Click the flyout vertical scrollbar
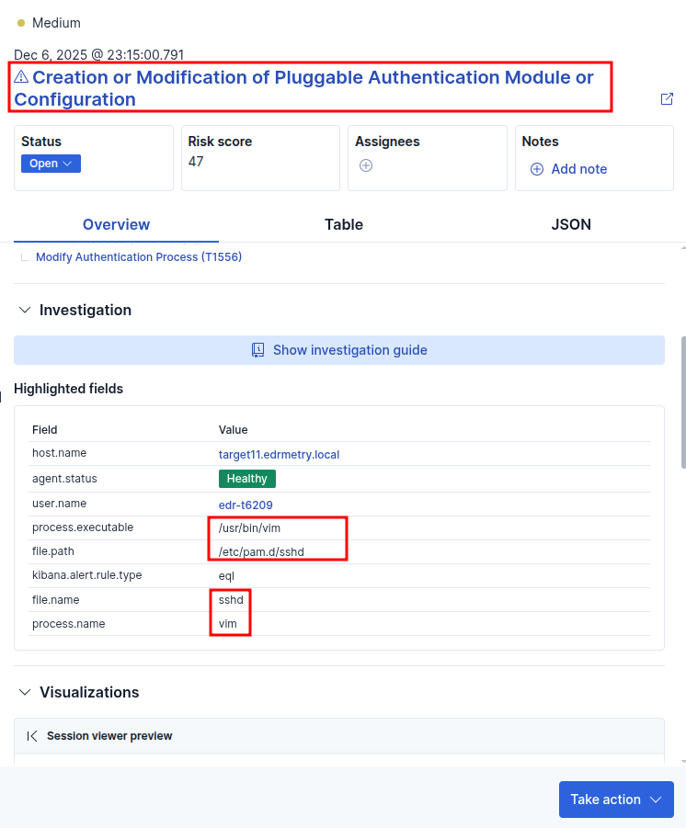Screen dimensions: 686x828 click(682, 404)
